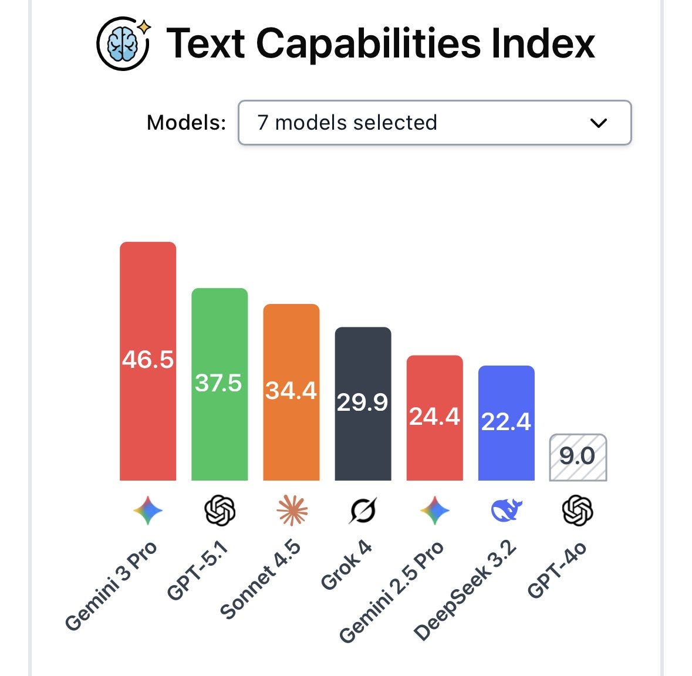
Task: Select the green GPT-5.1 bar showing 37.5
Action: [x=220, y=384]
